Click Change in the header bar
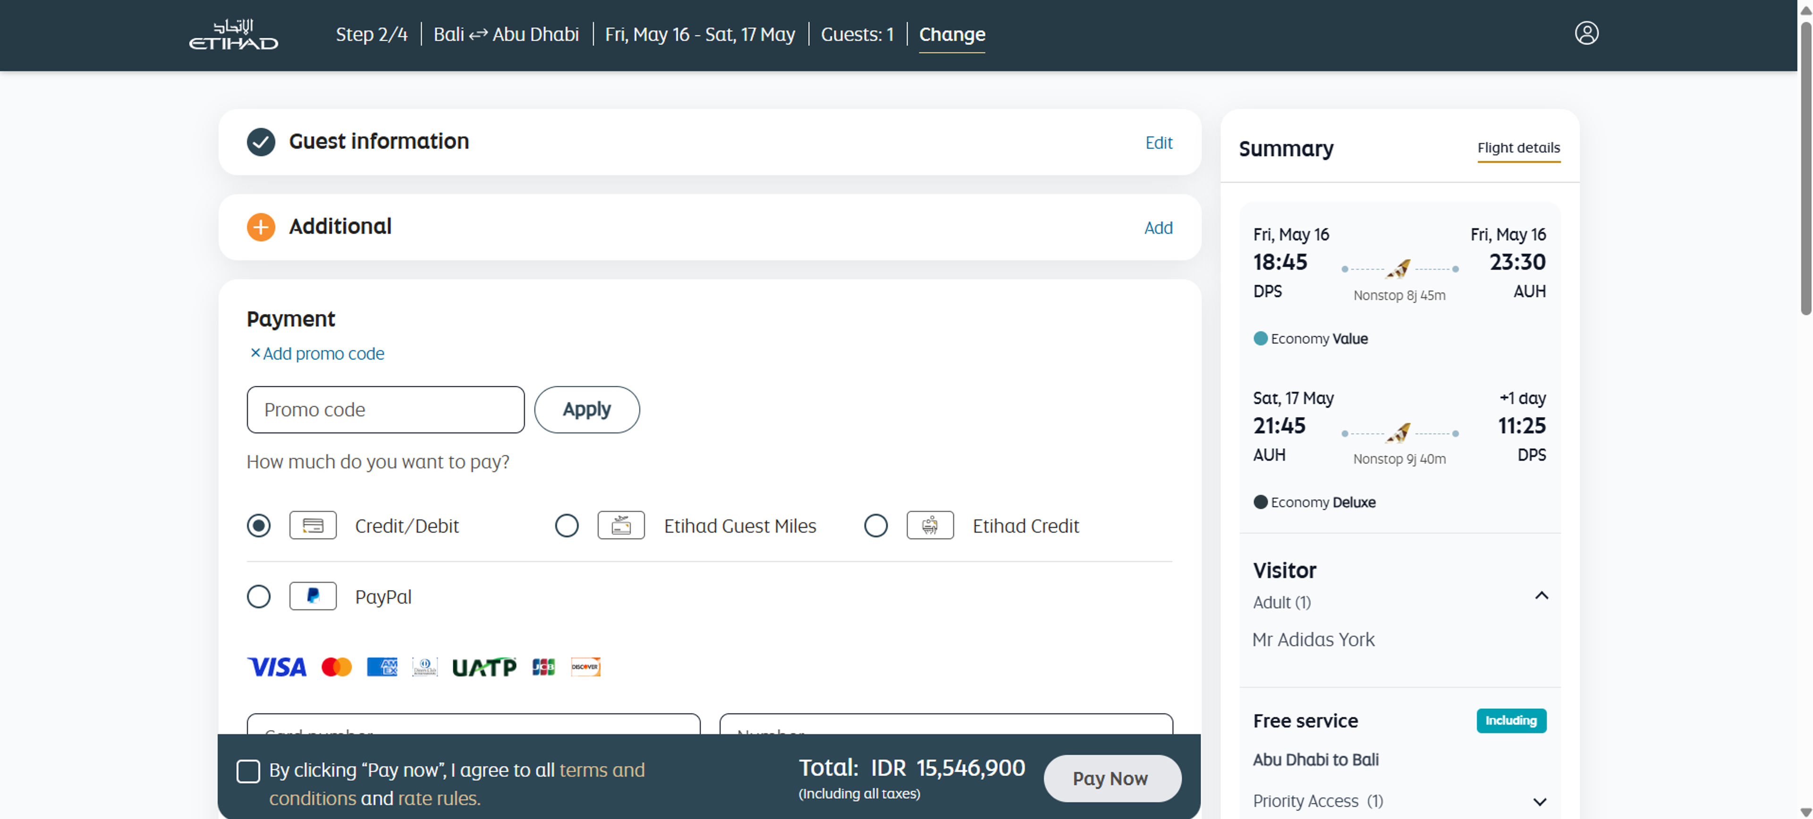Viewport: 1813px width, 819px height. click(951, 34)
